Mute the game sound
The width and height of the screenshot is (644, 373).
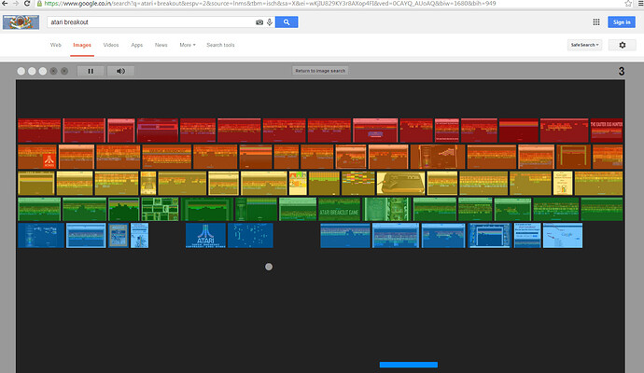pos(120,71)
